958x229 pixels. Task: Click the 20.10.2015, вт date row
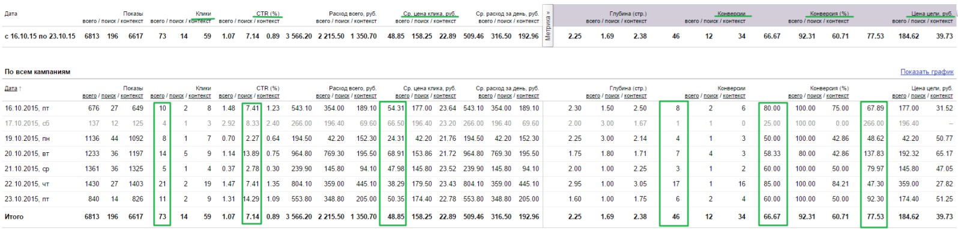(27, 153)
